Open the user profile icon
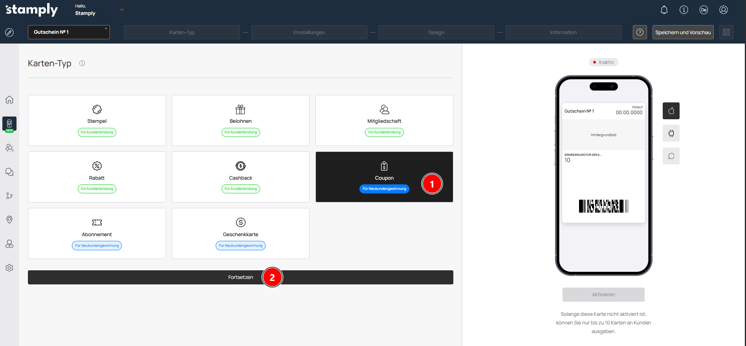 pyautogui.click(x=723, y=10)
